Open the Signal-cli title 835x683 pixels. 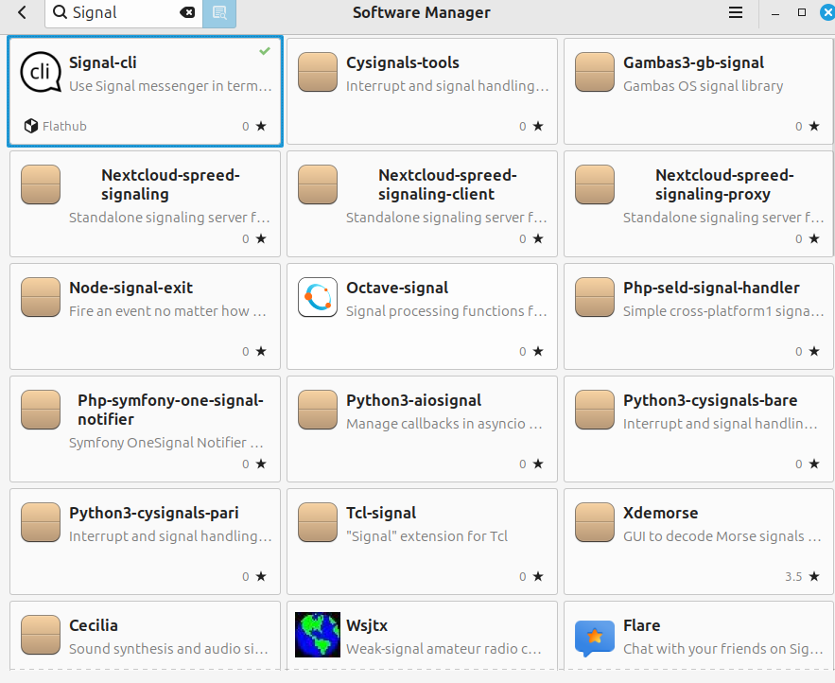103,62
